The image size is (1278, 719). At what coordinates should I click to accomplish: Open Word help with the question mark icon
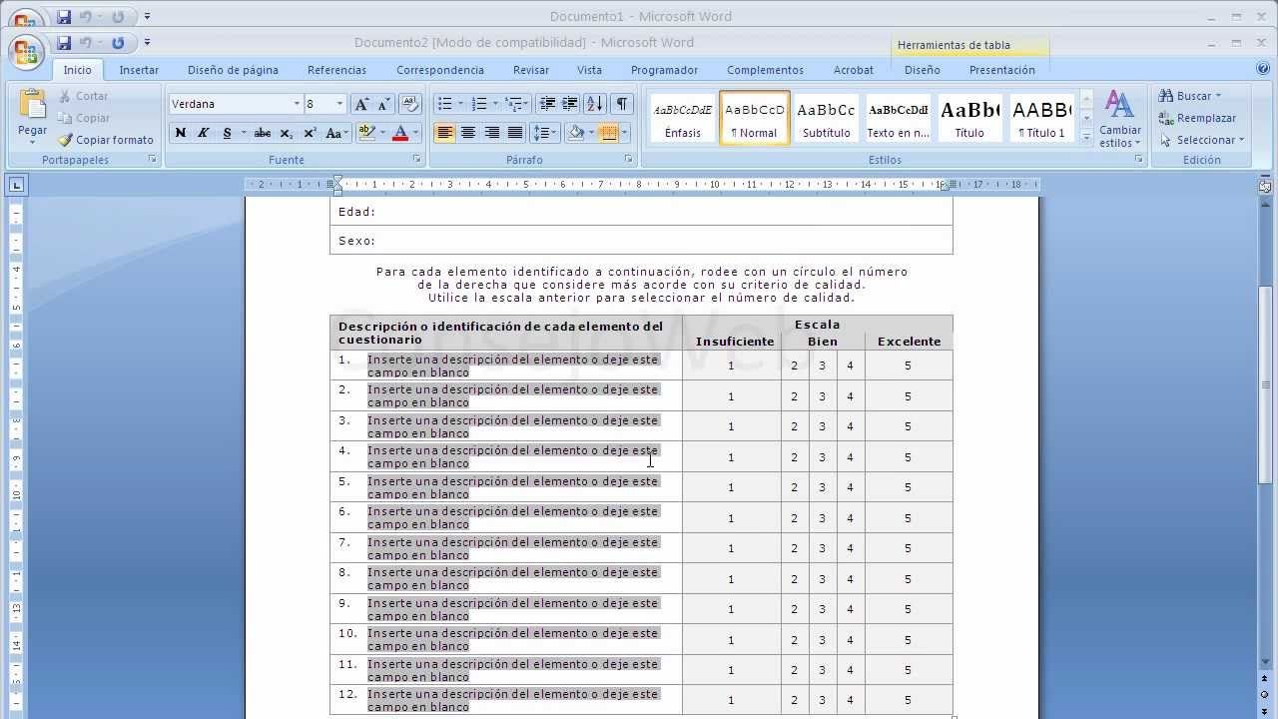pos(1263,69)
